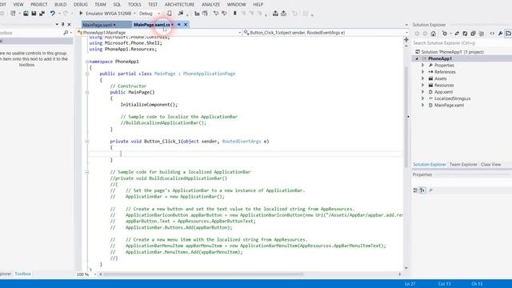Start debugging with the green play arrow
The height and width of the screenshot is (288, 512).
(81, 14)
